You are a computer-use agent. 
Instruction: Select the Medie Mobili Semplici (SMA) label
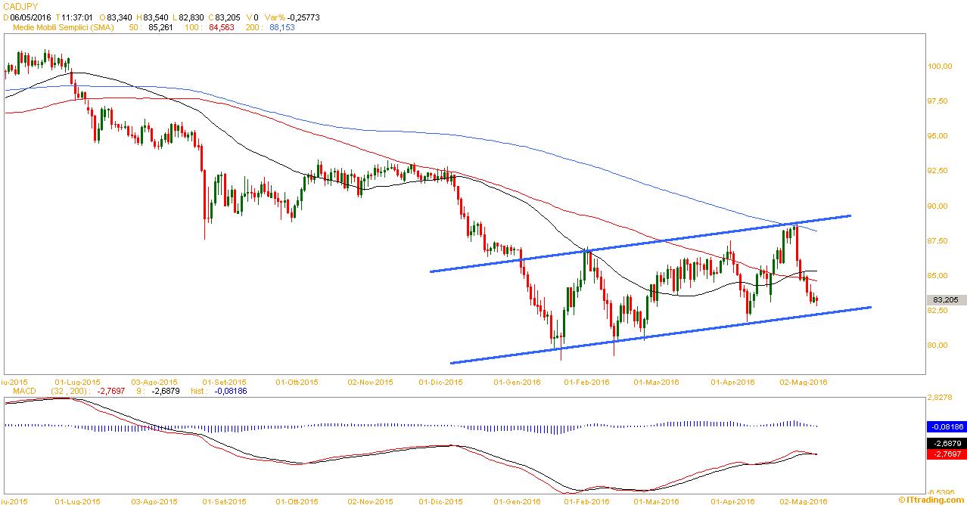pyautogui.click(x=64, y=27)
